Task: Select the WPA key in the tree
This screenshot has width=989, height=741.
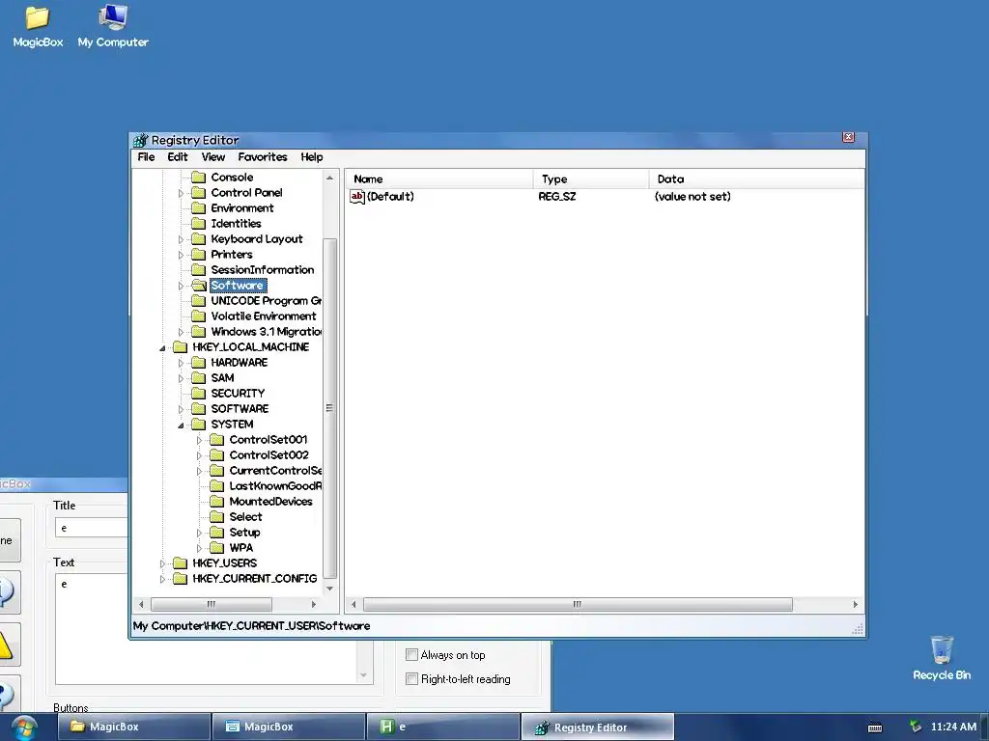Action: [x=240, y=548]
